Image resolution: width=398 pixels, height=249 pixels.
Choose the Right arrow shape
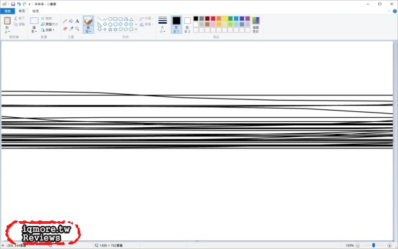[121, 25]
